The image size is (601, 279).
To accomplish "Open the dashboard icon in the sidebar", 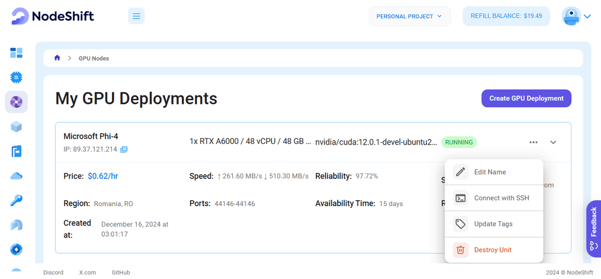I will click(16, 53).
